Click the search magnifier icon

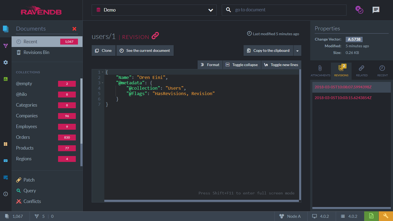[228, 10]
